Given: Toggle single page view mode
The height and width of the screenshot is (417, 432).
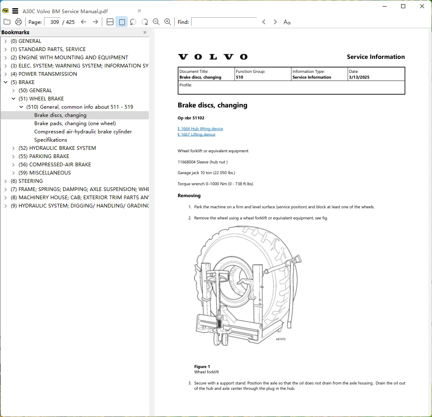Looking at the screenshot, I should click(x=122, y=22).
